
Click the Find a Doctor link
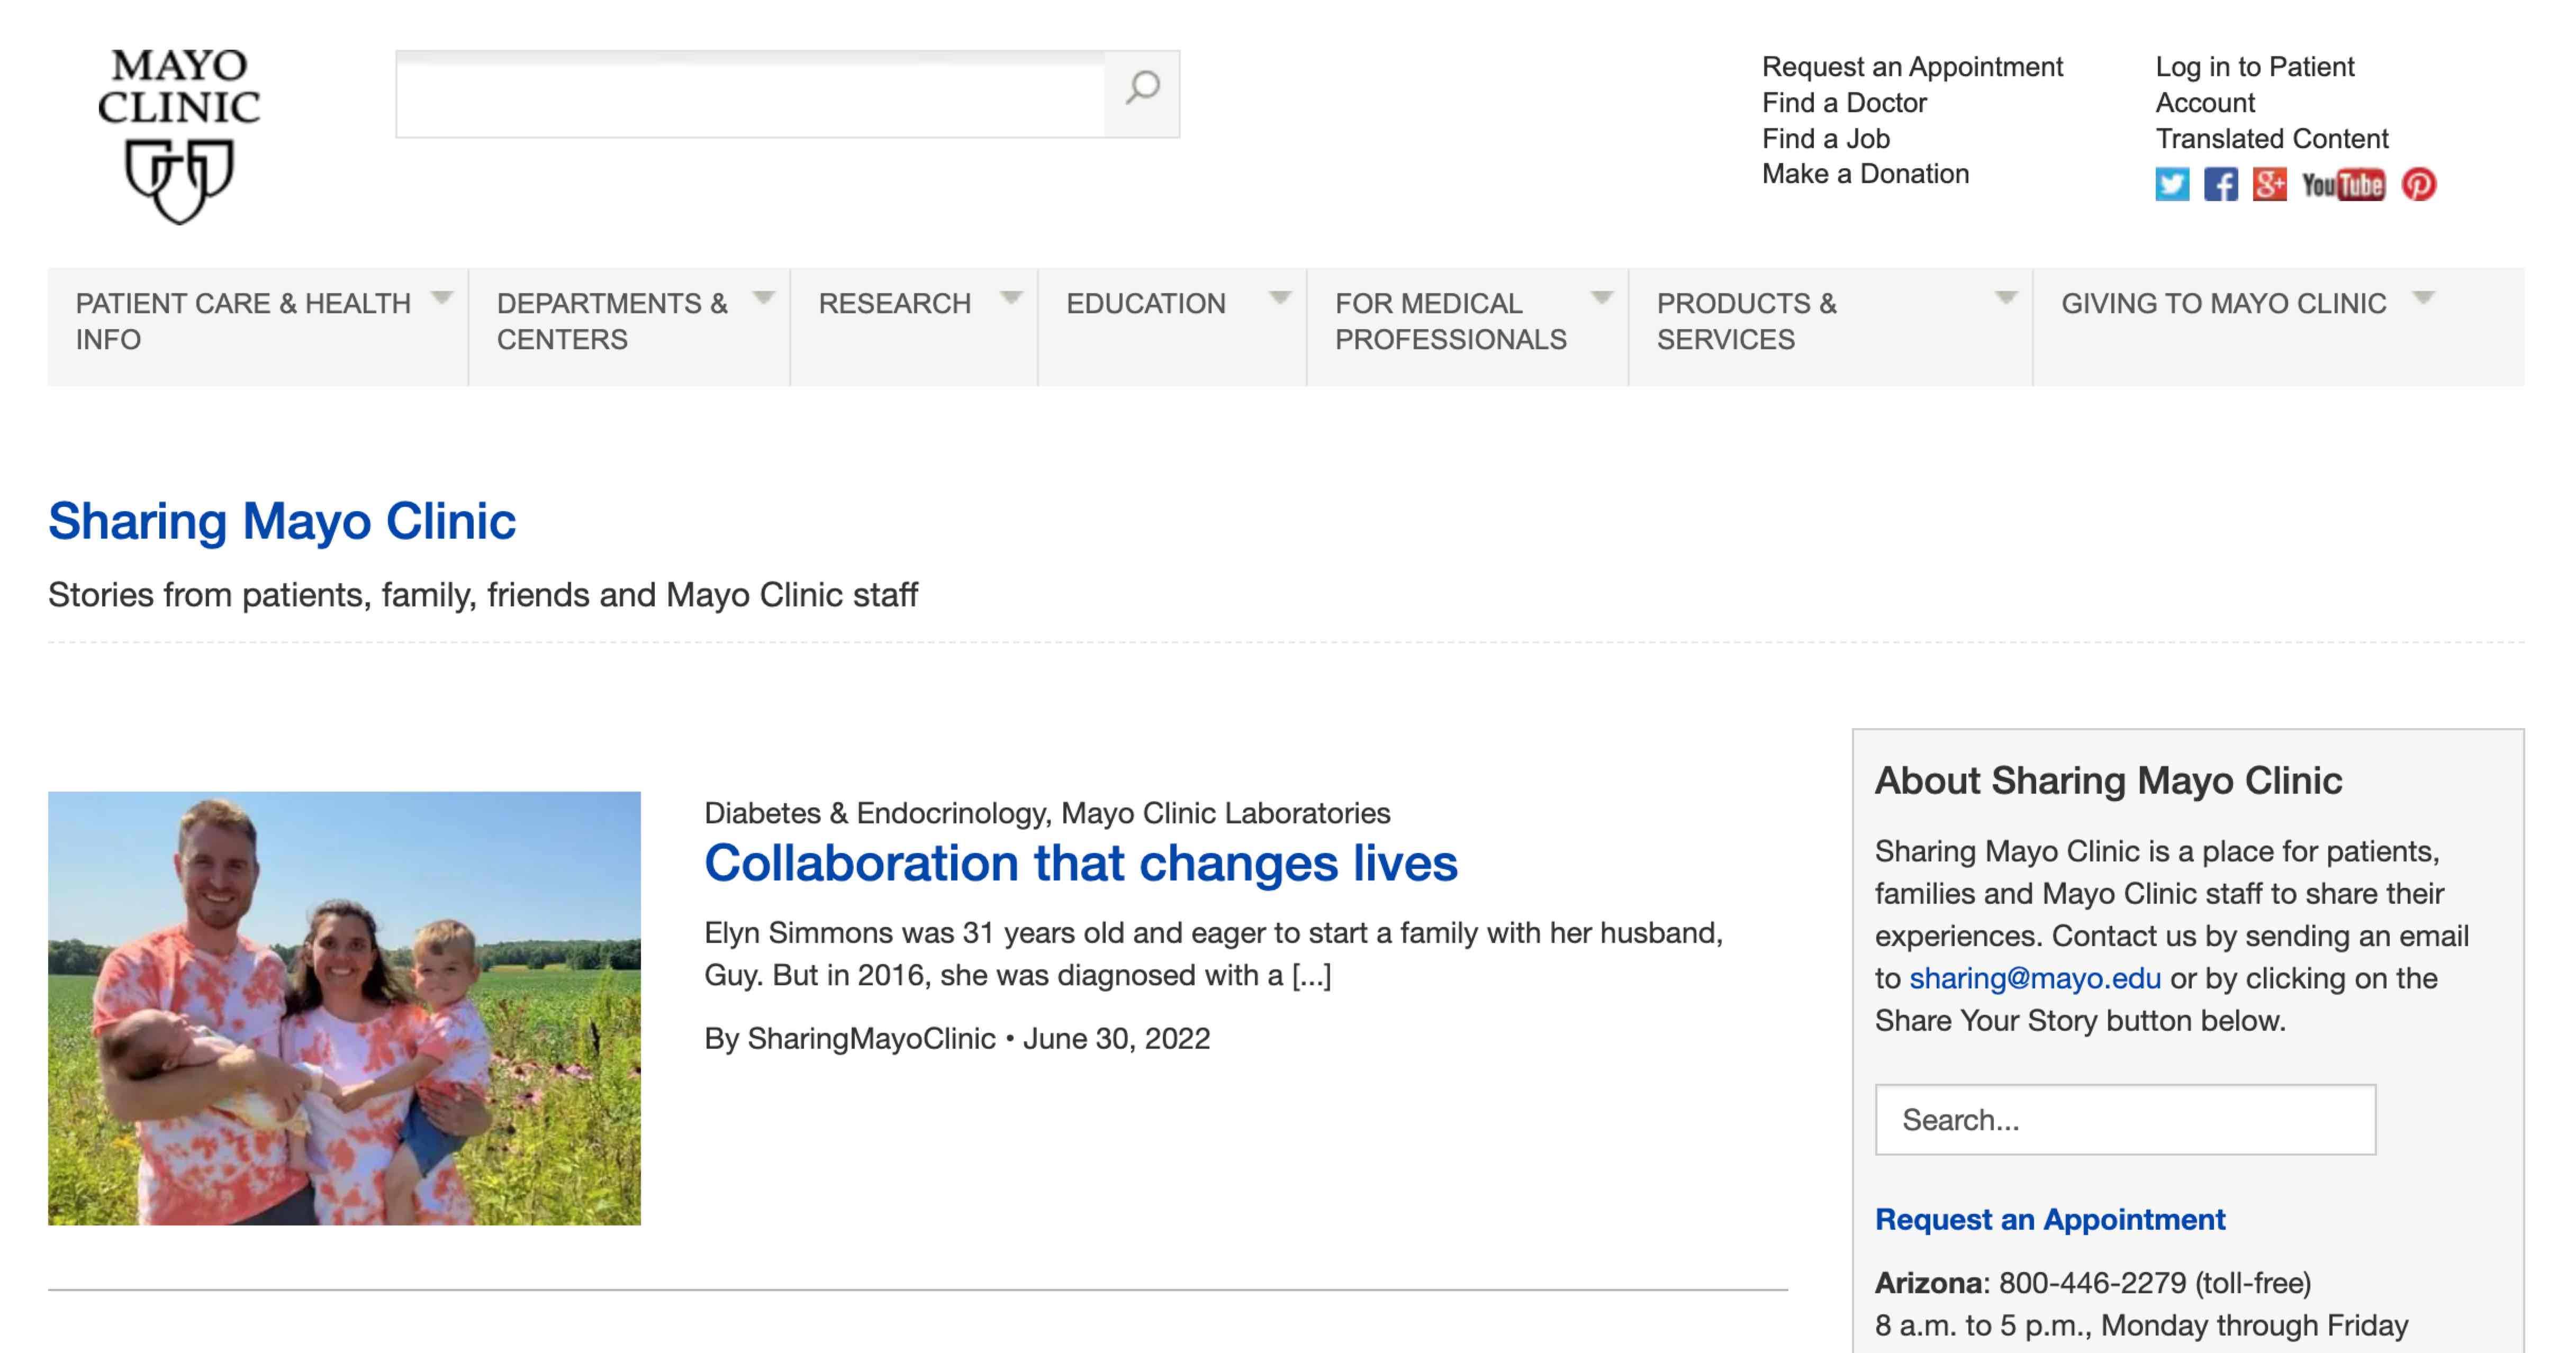(1844, 103)
